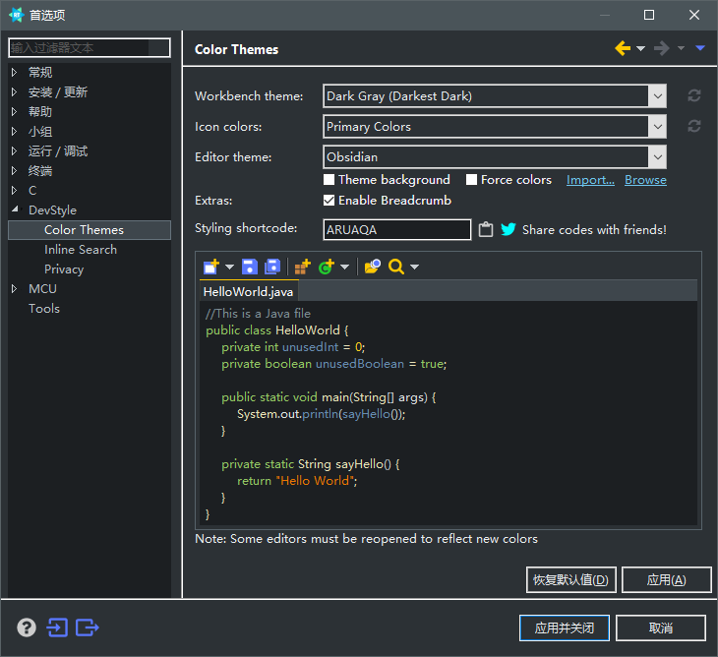Image resolution: width=718 pixels, height=657 pixels.
Task: Expand the C tree node
Action: (14, 190)
